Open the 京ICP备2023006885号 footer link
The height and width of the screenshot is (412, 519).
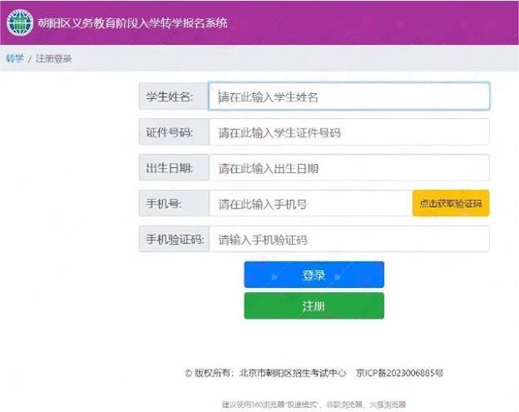click(x=399, y=374)
